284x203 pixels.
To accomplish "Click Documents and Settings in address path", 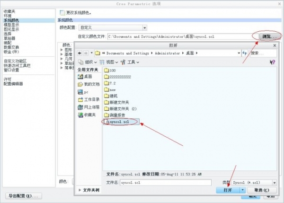I will click(x=127, y=53).
